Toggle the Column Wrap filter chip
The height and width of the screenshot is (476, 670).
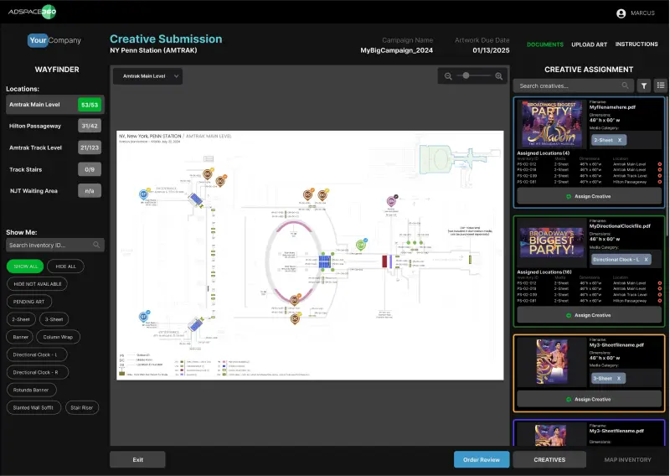[58, 336]
